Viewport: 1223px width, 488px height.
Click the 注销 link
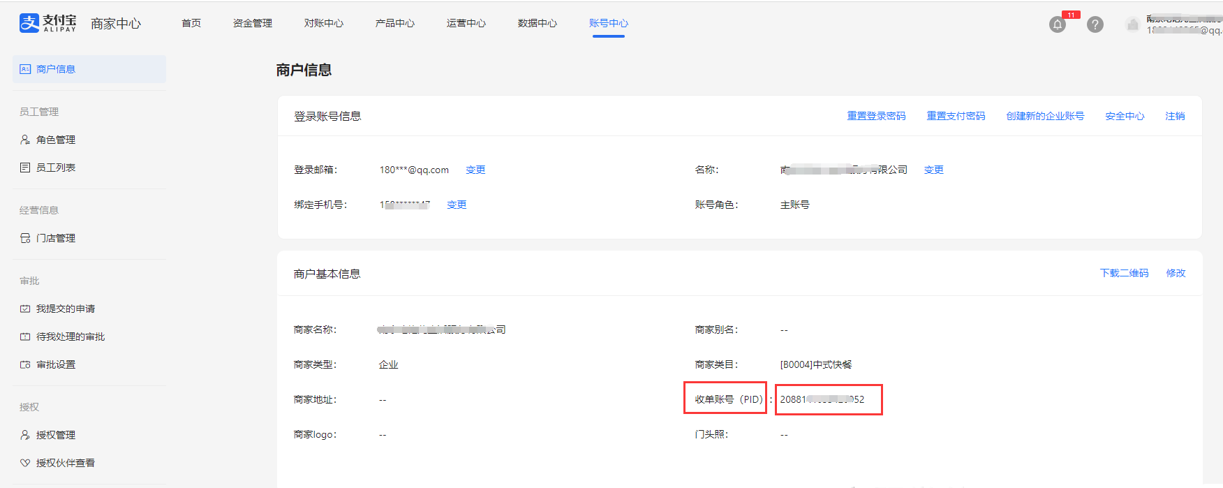click(x=1175, y=116)
